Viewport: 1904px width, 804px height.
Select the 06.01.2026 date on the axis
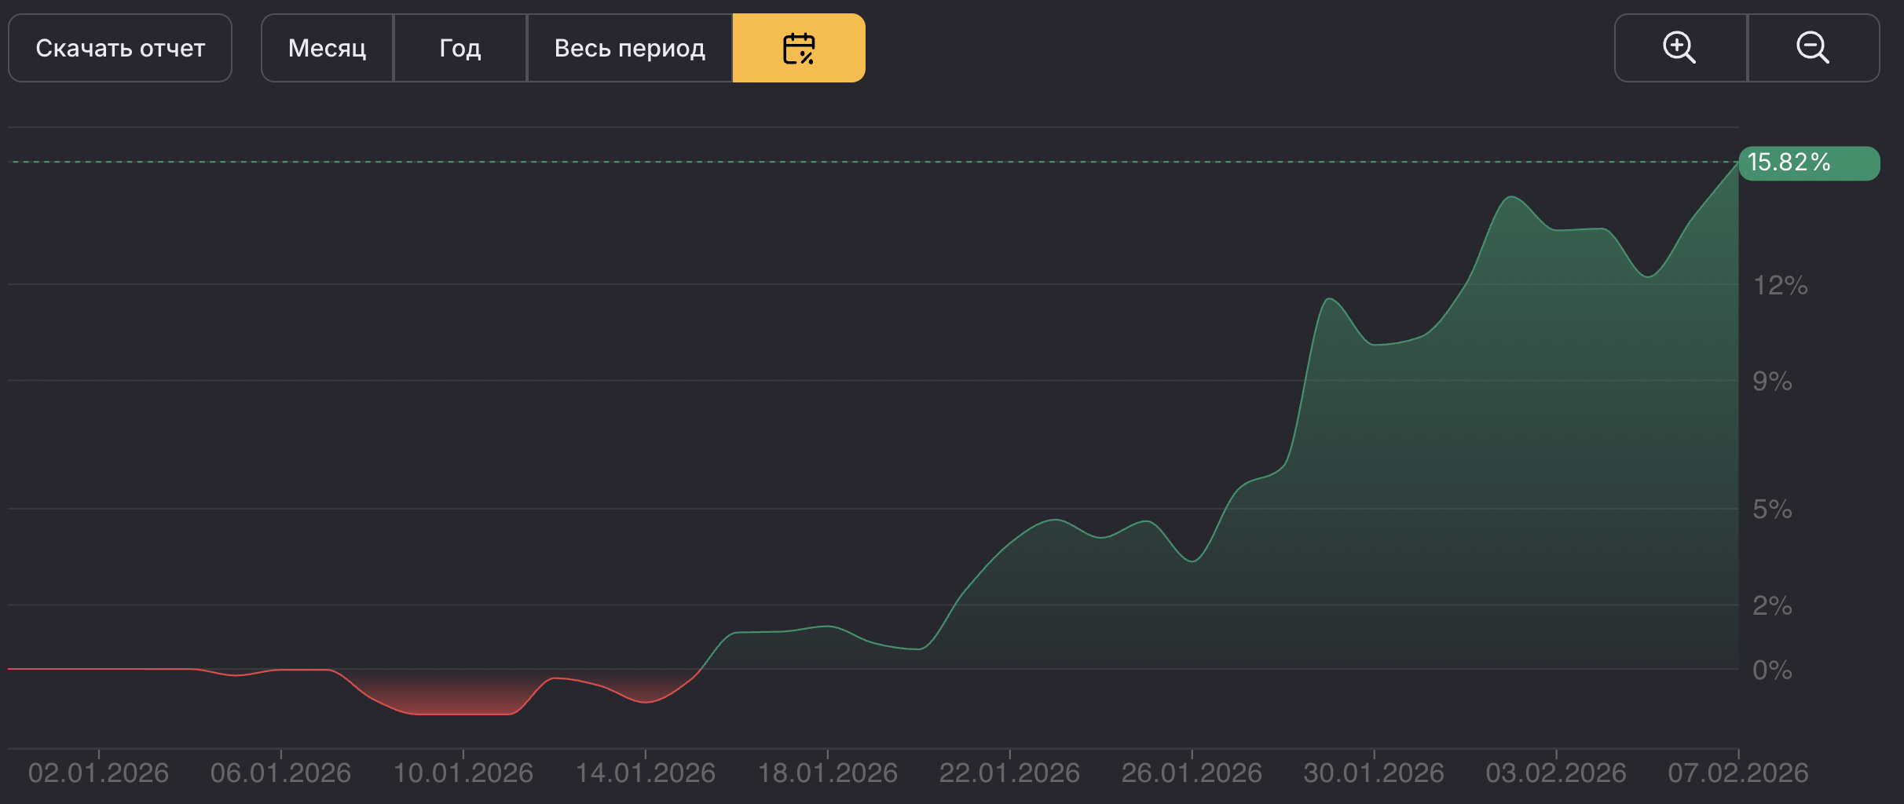click(280, 773)
